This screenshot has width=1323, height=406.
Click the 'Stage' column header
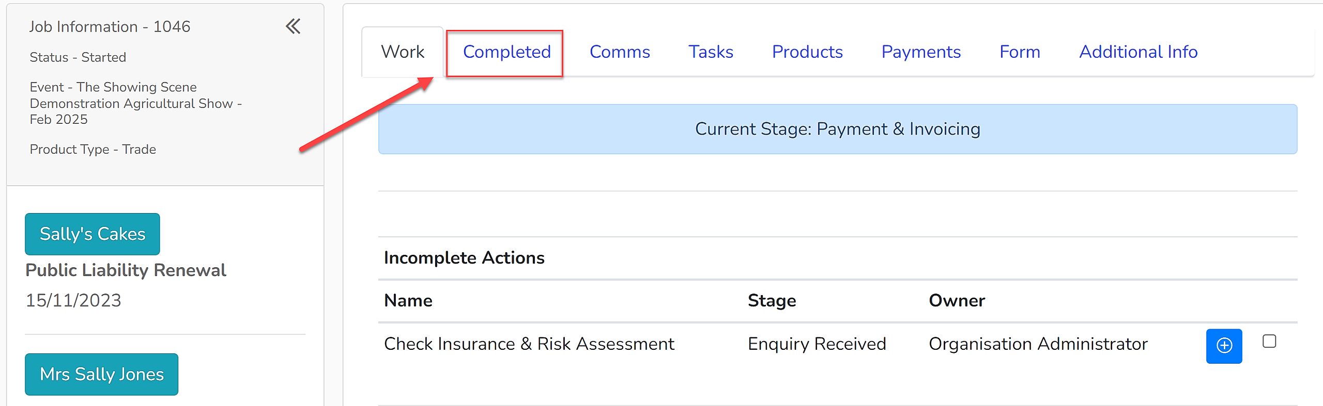point(772,300)
